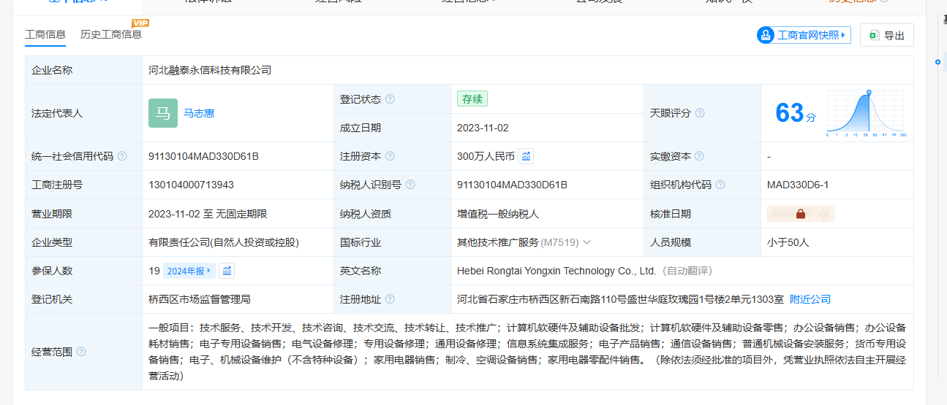This screenshot has height=405, width=947.
Task: Click the 天眼评分 score distribution chart
Action: [x=867, y=114]
